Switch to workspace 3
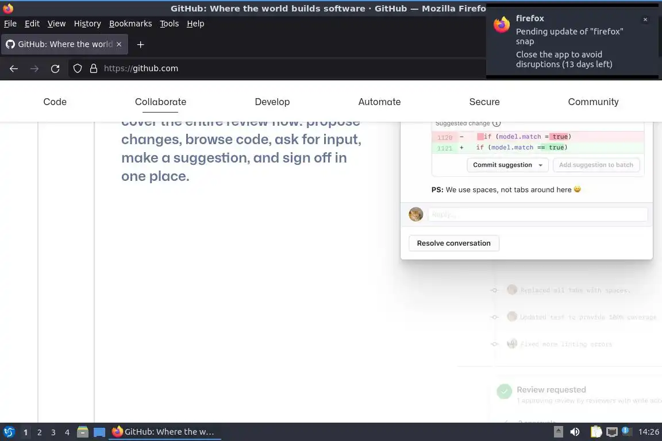Image resolution: width=662 pixels, height=441 pixels. coord(53,432)
